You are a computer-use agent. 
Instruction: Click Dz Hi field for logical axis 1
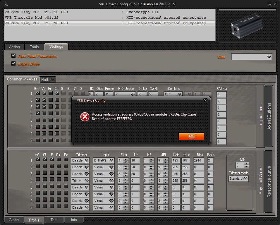point(153,94)
